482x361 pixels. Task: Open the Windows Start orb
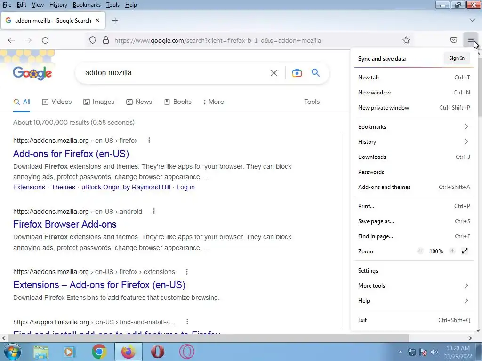point(12,352)
